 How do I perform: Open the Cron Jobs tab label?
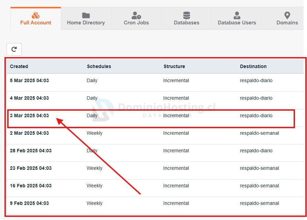136,23
